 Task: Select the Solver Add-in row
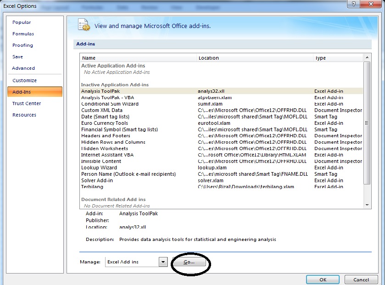(222, 181)
